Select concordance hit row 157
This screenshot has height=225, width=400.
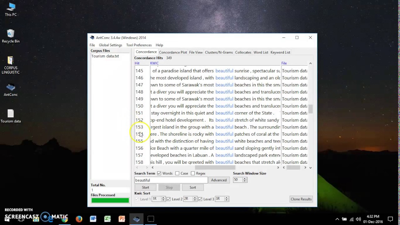(x=221, y=155)
